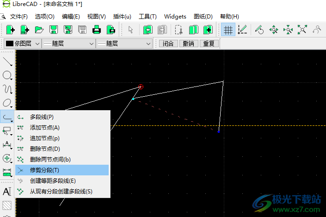Click the 重复 button

click(x=209, y=43)
